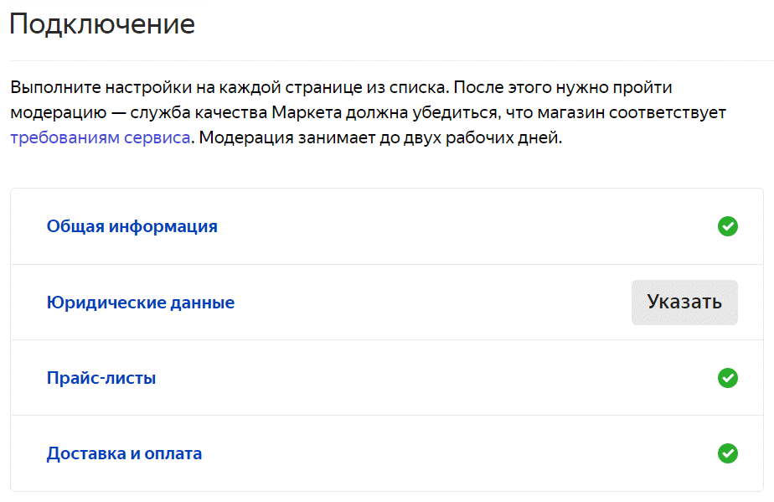Open the Общая информация settings page

pos(132,226)
